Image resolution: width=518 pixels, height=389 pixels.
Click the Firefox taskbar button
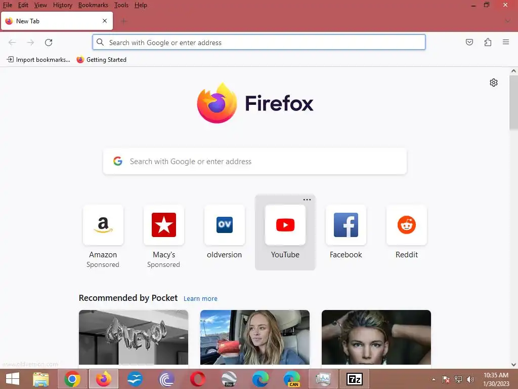(x=103, y=379)
